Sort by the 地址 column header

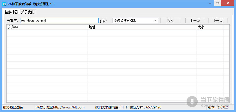[x=142, y=27]
